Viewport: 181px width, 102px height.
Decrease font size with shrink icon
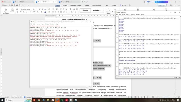(42, 9)
